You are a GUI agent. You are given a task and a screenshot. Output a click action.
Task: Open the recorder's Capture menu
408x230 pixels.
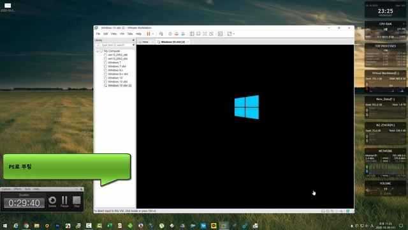[6, 189]
